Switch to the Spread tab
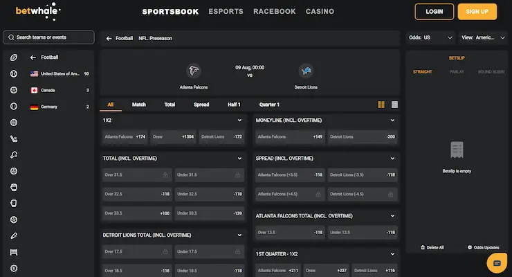Image resolution: width=512 pixels, height=277 pixels. click(201, 105)
